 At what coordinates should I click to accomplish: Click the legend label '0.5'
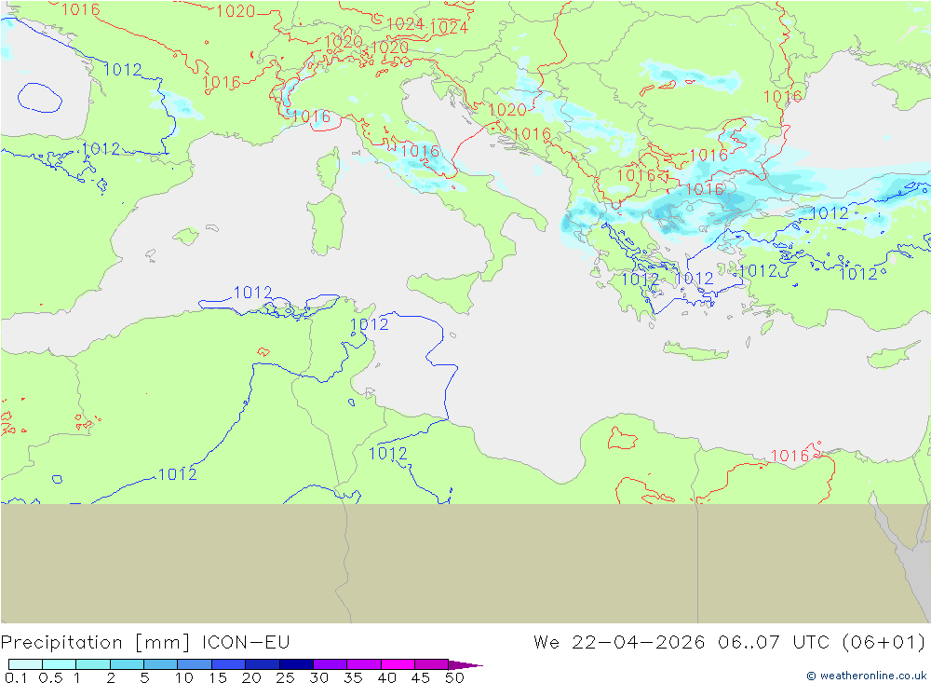(x=50, y=677)
